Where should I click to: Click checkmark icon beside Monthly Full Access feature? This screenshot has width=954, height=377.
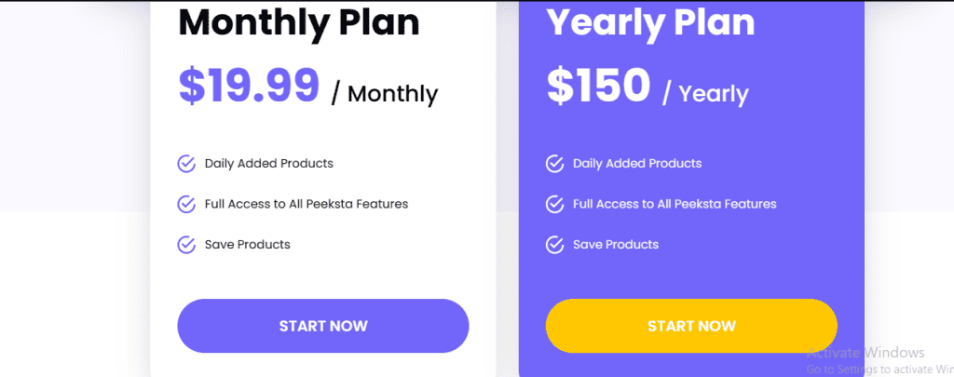[186, 204]
